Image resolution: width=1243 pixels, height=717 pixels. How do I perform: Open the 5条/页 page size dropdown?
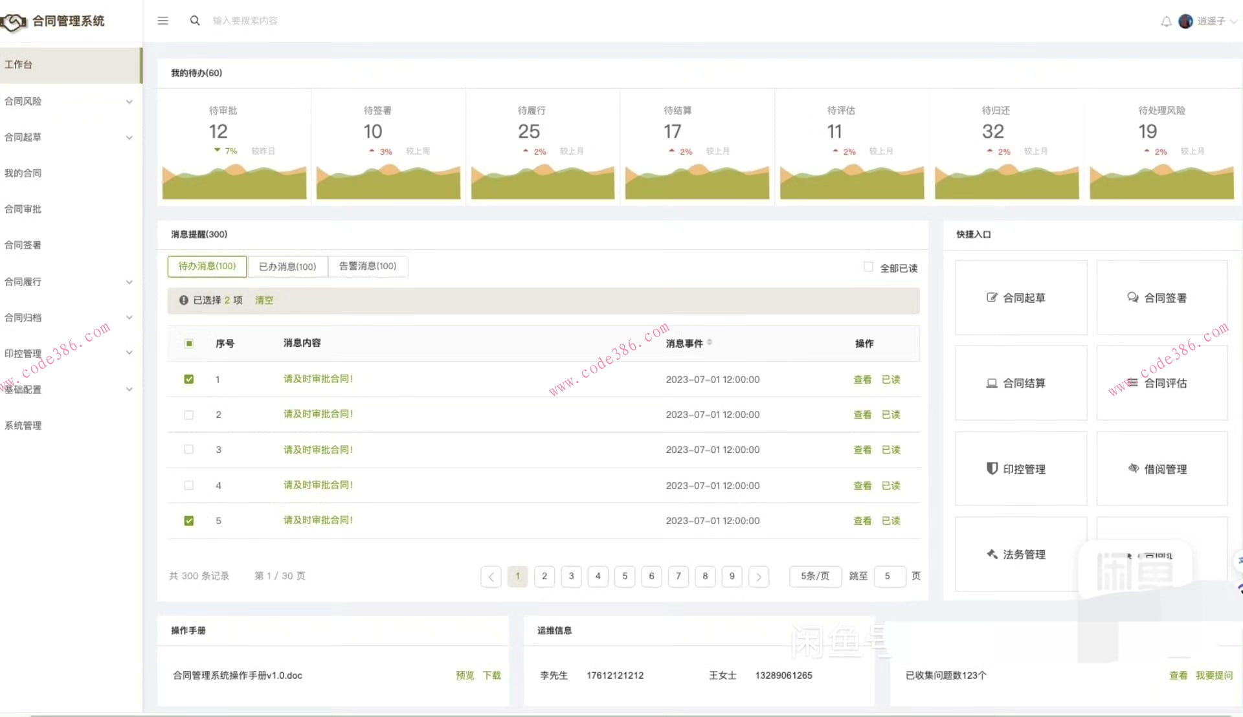(x=814, y=576)
